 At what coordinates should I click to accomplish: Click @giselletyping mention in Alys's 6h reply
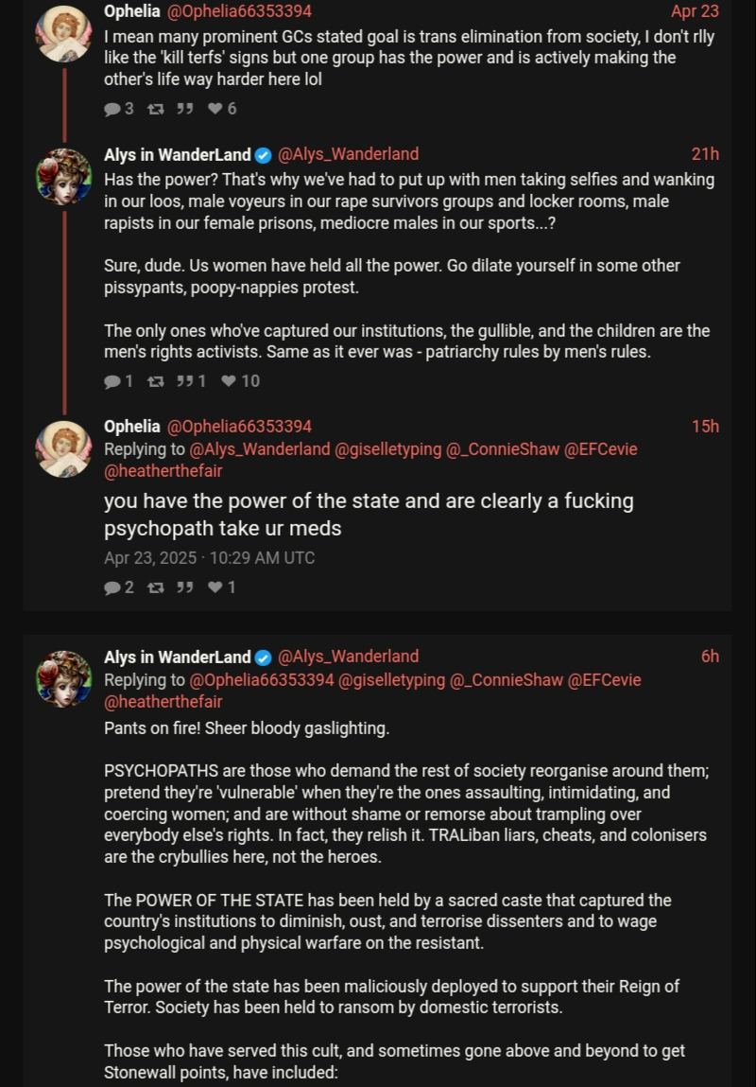[x=391, y=680]
